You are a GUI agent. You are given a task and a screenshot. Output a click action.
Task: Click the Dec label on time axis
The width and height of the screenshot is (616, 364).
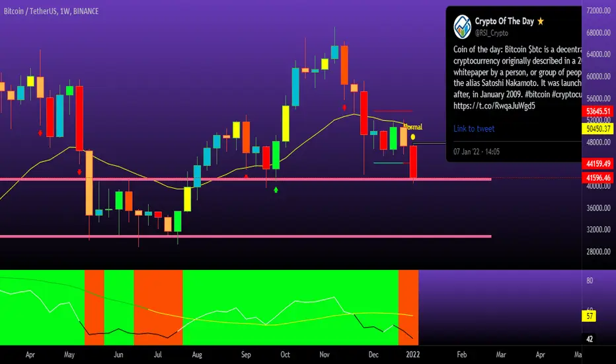(x=373, y=355)
